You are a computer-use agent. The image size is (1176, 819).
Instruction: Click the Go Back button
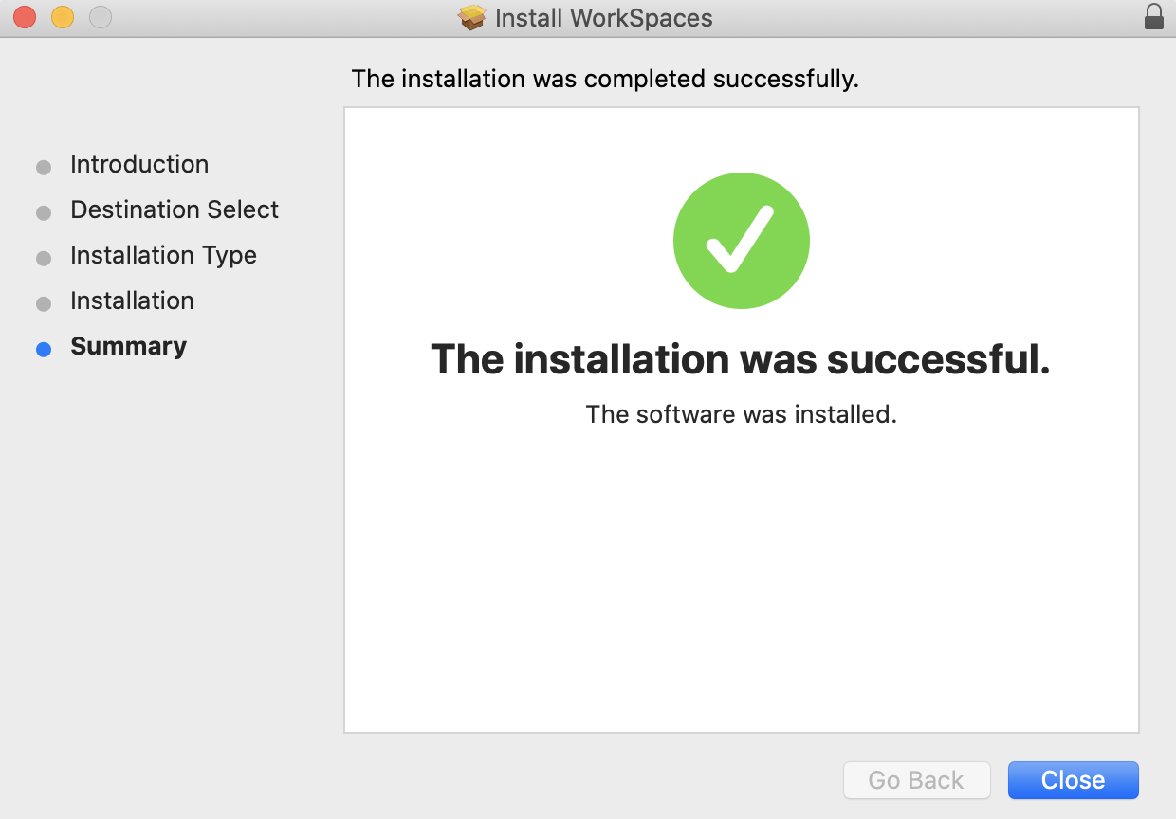pyautogui.click(x=916, y=779)
